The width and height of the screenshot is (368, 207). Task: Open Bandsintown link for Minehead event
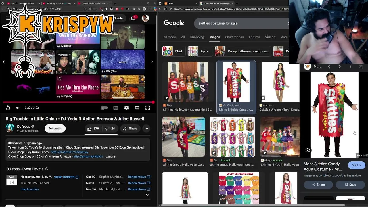coord(139,189)
